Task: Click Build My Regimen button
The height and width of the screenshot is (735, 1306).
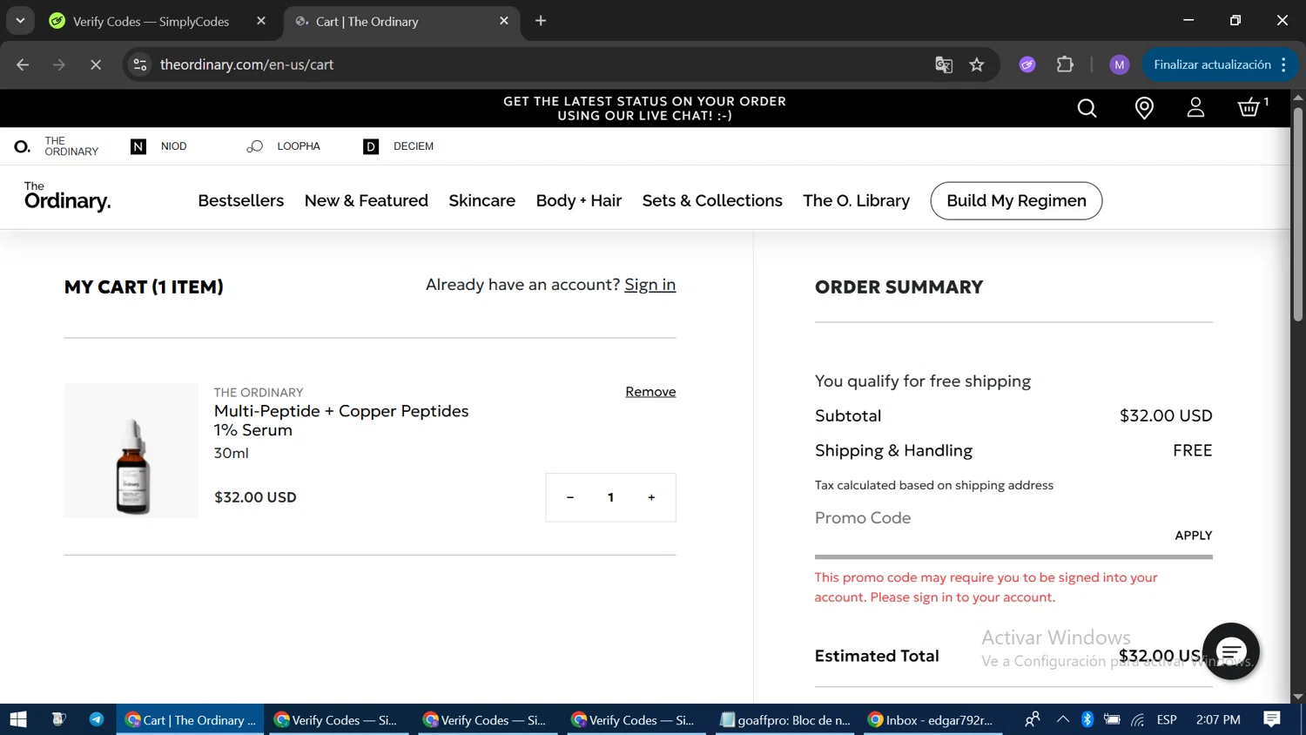Action: pyautogui.click(x=1016, y=200)
